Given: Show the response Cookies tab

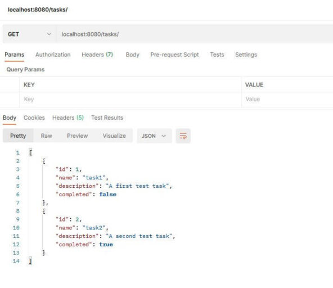Looking at the screenshot, I should (34, 118).
